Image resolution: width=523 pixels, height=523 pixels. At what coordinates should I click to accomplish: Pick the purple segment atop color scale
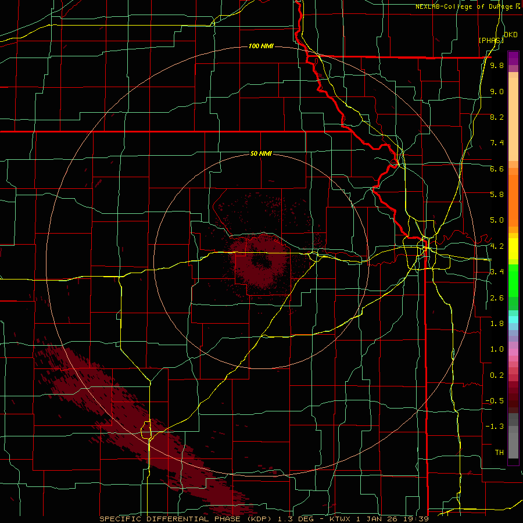513,58
